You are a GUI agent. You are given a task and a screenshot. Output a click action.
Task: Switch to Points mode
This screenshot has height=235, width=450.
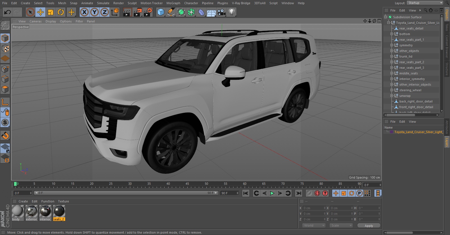click(x=5, y=69)
